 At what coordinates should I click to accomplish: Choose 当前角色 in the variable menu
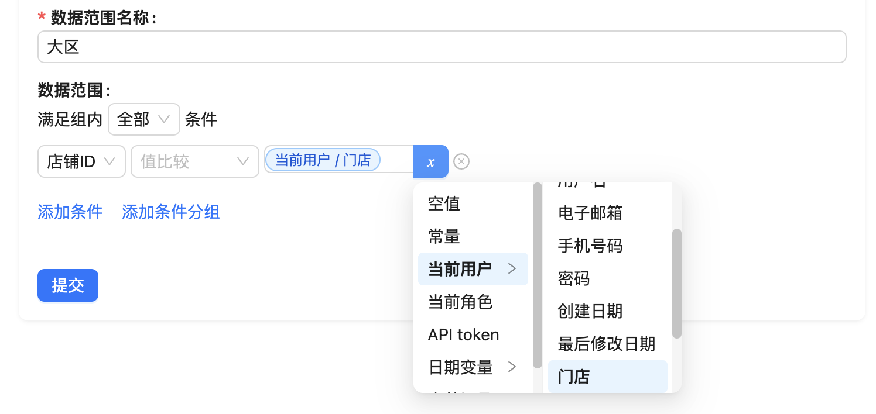point(460,302)
